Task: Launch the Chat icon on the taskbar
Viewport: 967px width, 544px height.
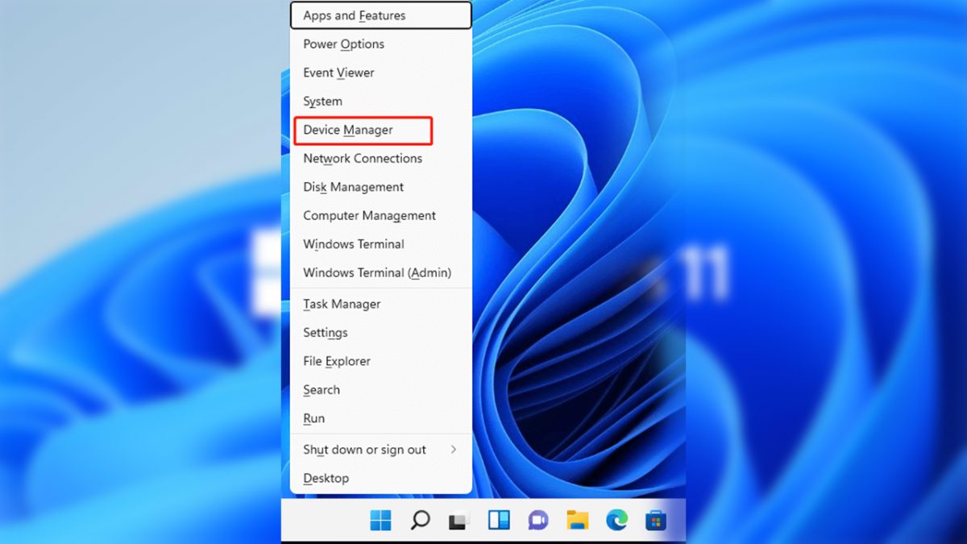Action: [537, 521]
